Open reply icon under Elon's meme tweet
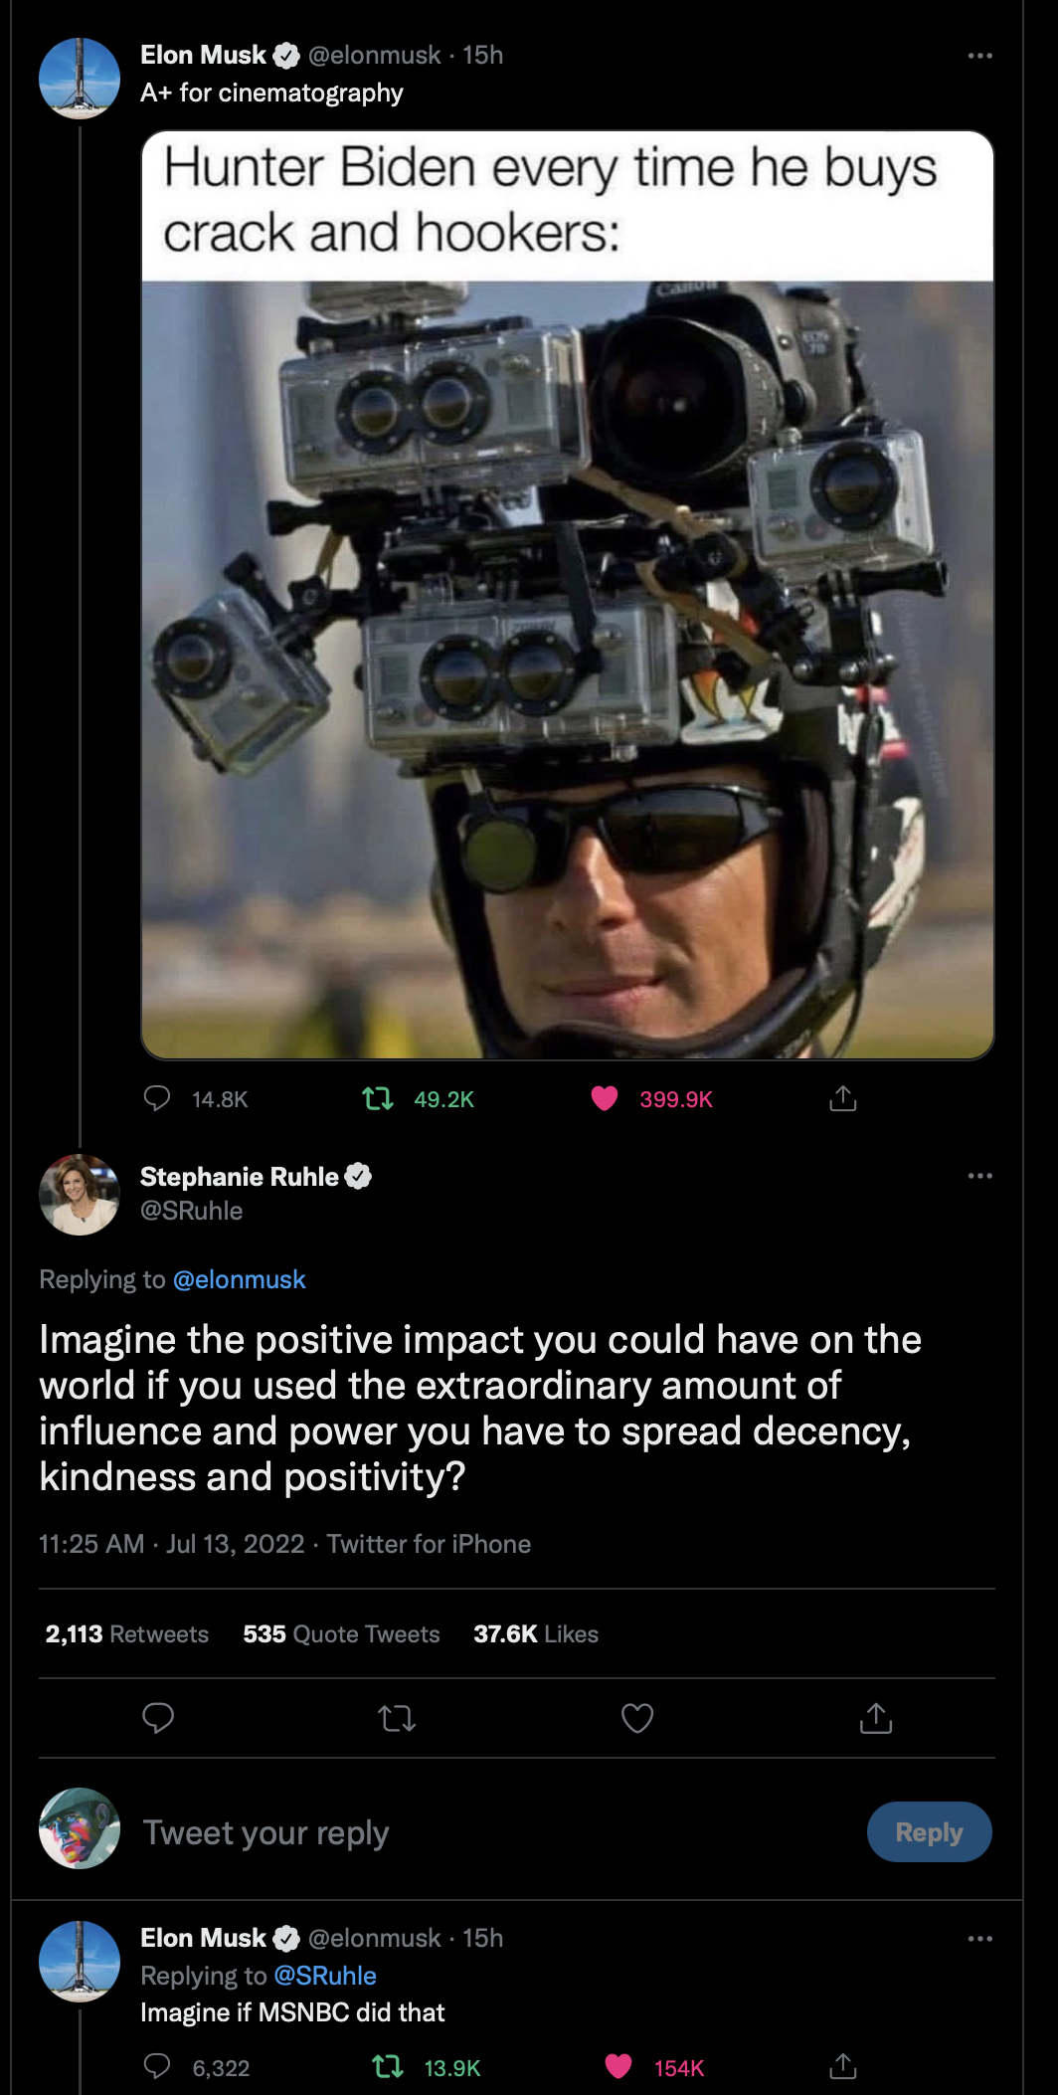Screen dimensions: 1058x2095 pyautogui.click(x=157, y=1098)
